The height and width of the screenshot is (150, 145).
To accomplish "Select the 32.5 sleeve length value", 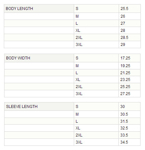I will point(124,128).
